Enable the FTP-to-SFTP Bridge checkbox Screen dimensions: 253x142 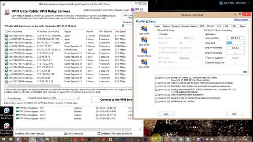click(159, 34)
